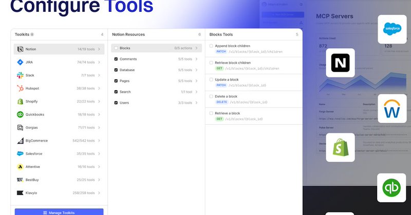Expand Database resource chevron

click(196, 70)
